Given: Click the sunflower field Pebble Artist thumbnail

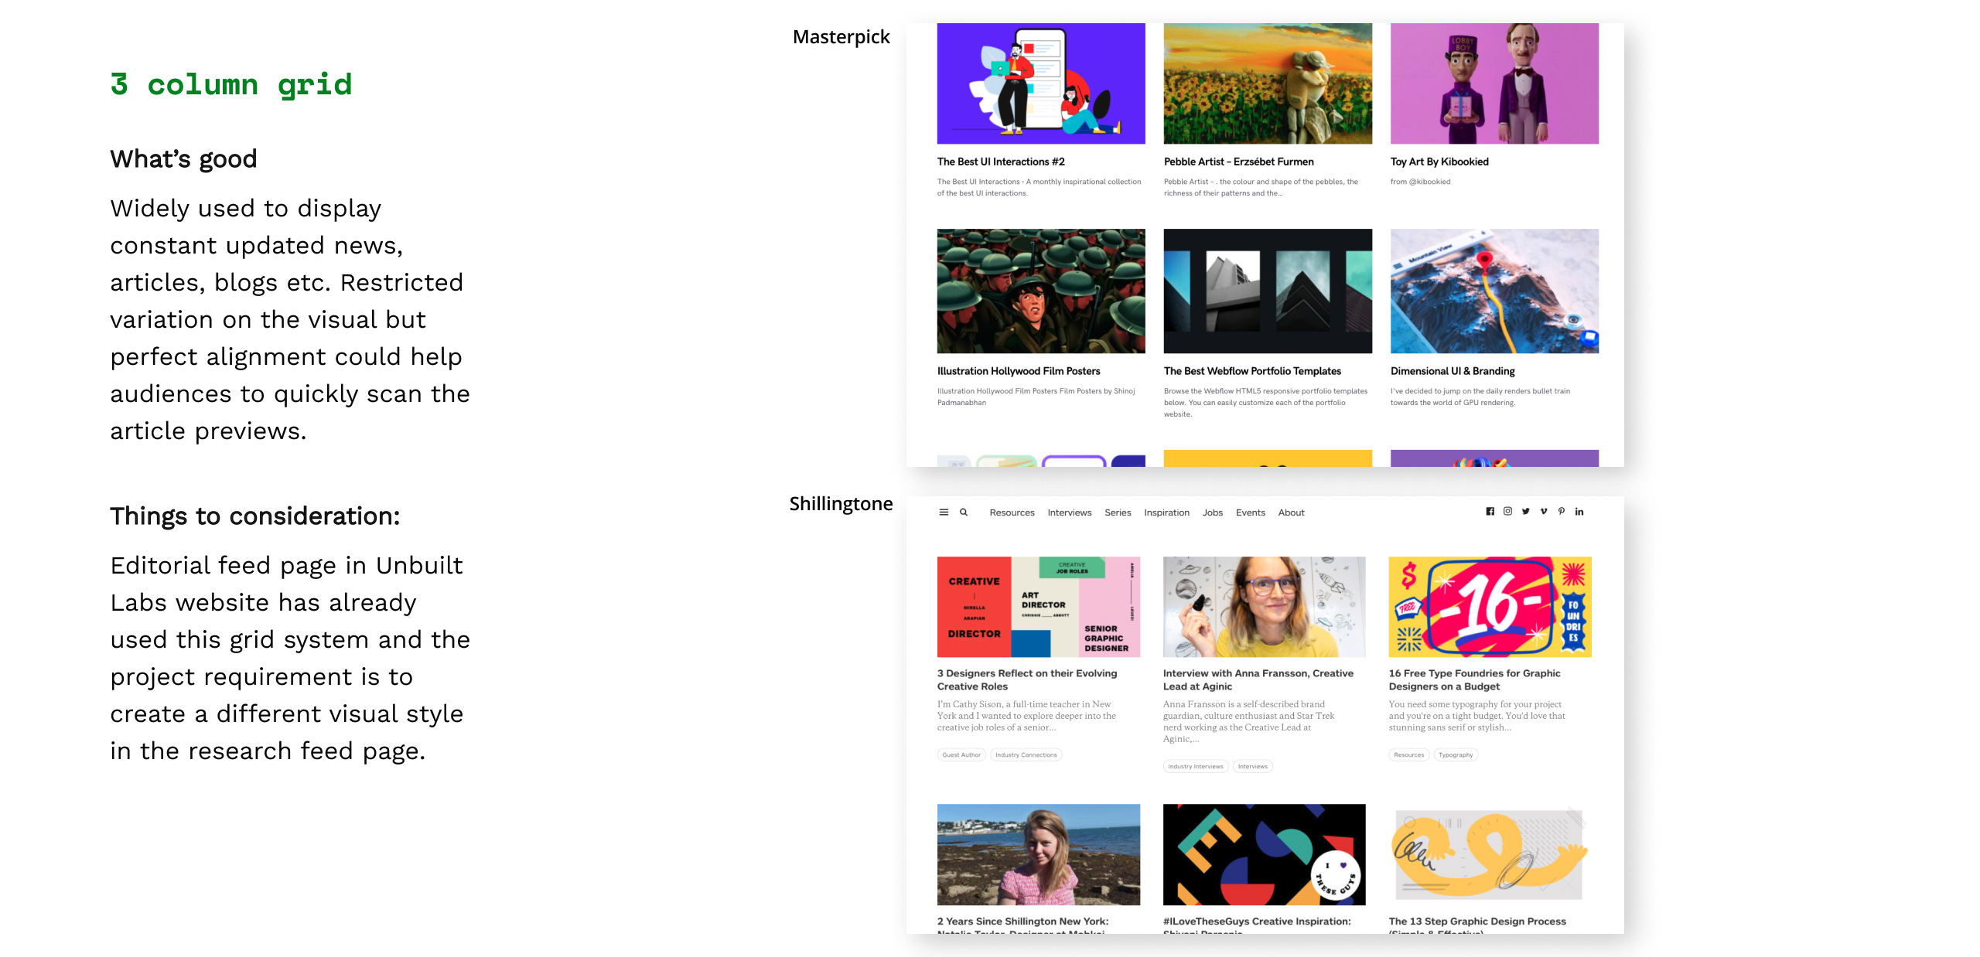Looking at the screenshot, I should (x=1268, y=83).
